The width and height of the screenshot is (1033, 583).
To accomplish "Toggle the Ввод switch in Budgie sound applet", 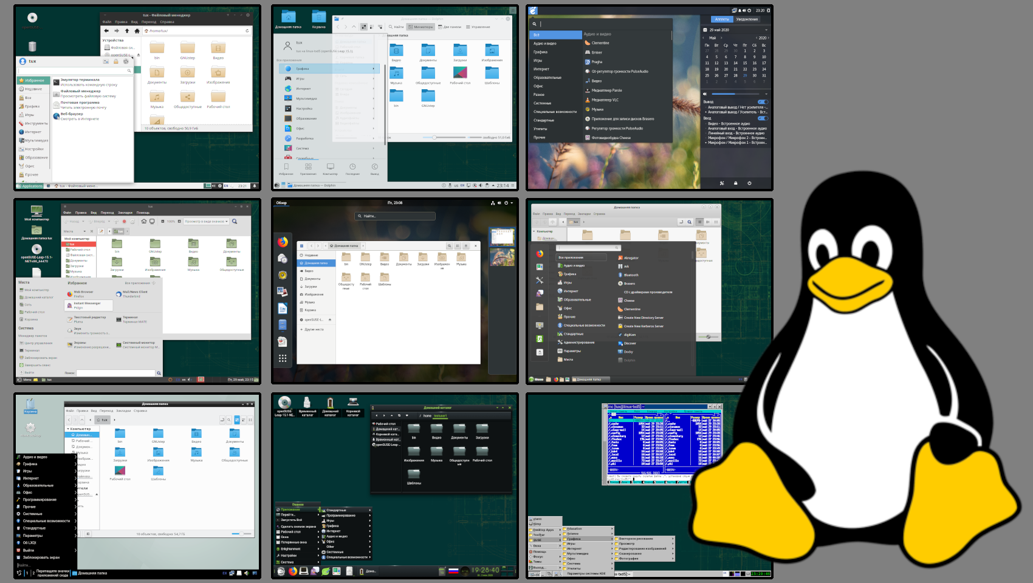I will (x=762, y=118).
